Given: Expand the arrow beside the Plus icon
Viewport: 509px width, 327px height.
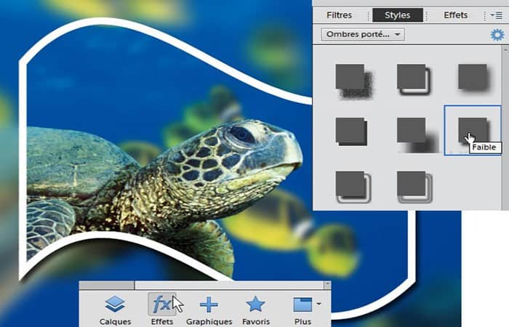Looking at the screenshot, I should coord(318,304).
